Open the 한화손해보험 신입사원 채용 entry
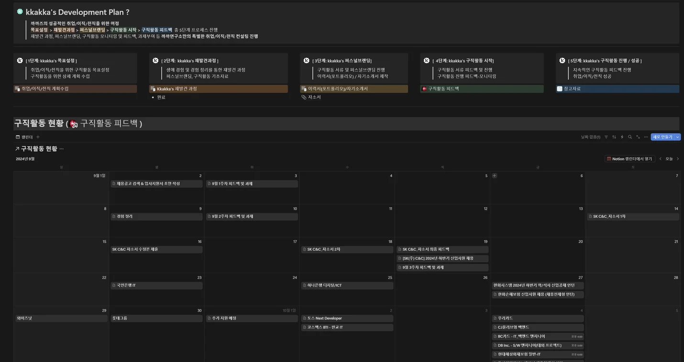The width and height of the screenshot is (684, 362). pyautogui.click(x=538, y=295)
